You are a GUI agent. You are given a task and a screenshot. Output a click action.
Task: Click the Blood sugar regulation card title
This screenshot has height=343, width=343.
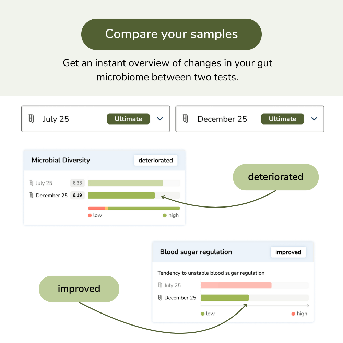click(196, 252)
